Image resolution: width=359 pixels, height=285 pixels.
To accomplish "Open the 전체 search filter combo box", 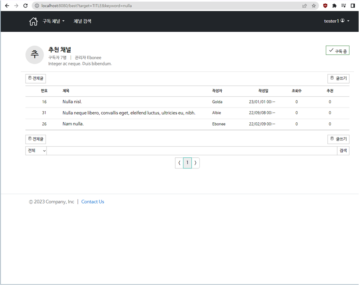I will (35, 150).
